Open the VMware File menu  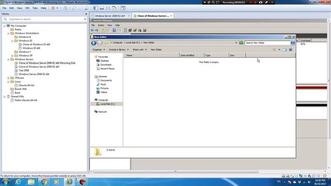[4, 8]
